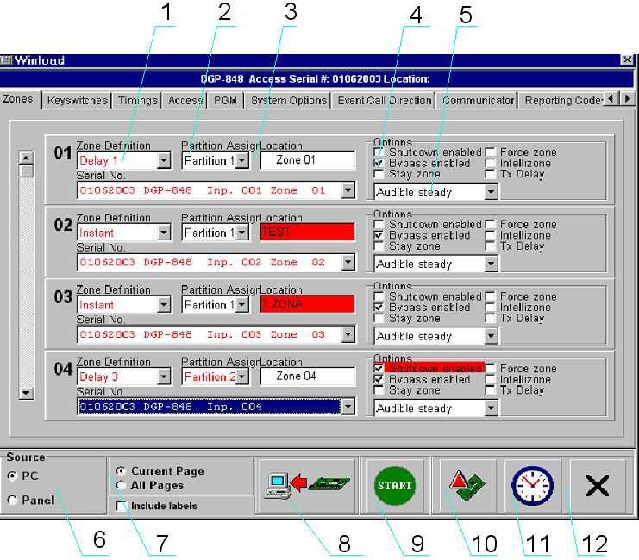Click the green START button

pyautogui.click(x=394, y=485)
